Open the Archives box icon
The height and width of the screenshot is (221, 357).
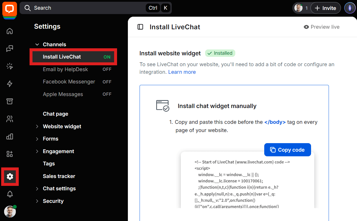(x=10, y=101)
